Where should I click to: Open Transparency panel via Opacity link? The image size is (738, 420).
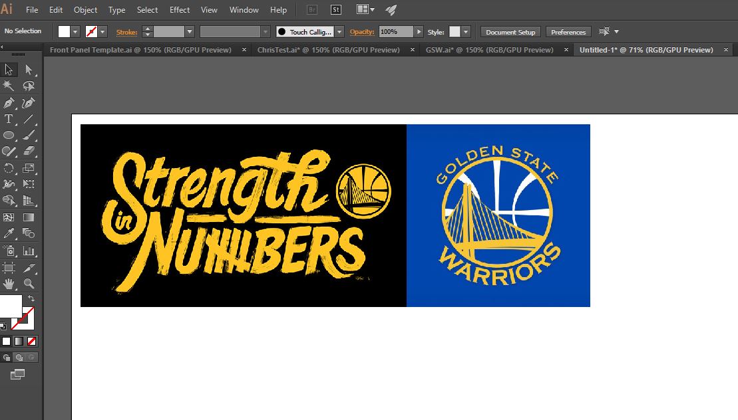click(362, 32)
